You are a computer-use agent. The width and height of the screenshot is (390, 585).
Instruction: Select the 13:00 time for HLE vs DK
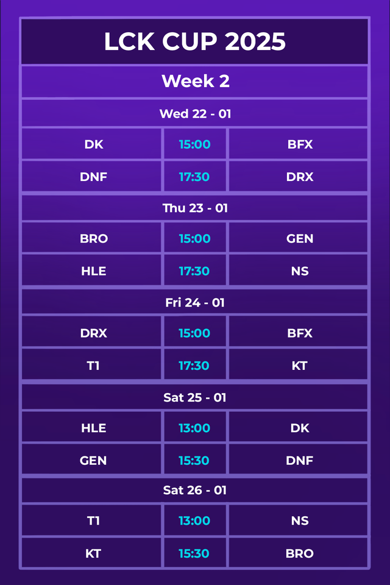[x=194, y=428]
